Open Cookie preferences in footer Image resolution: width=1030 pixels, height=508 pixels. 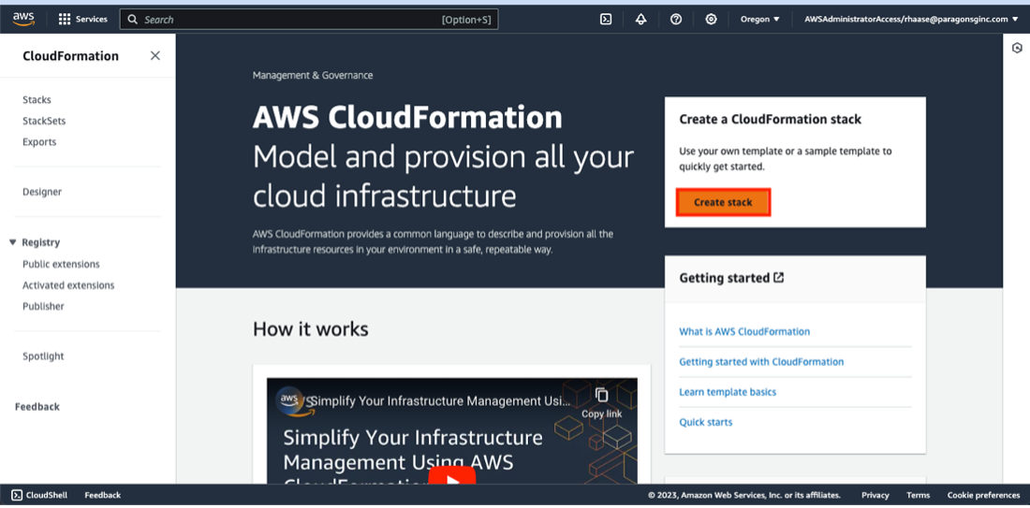[x=983, y=495]
